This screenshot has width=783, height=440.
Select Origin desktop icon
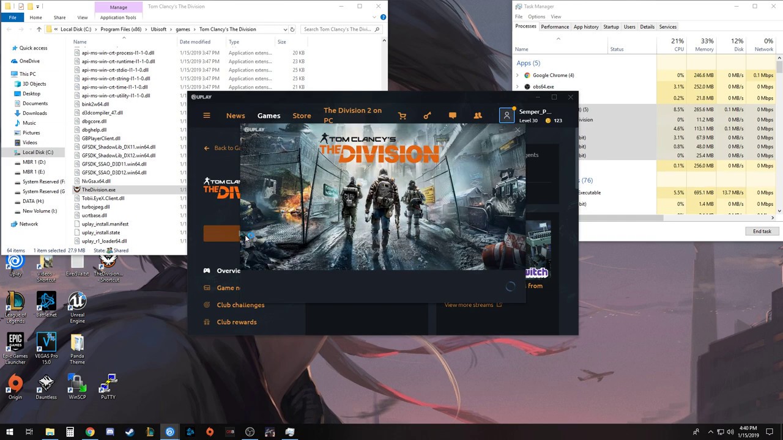[15, 386]
